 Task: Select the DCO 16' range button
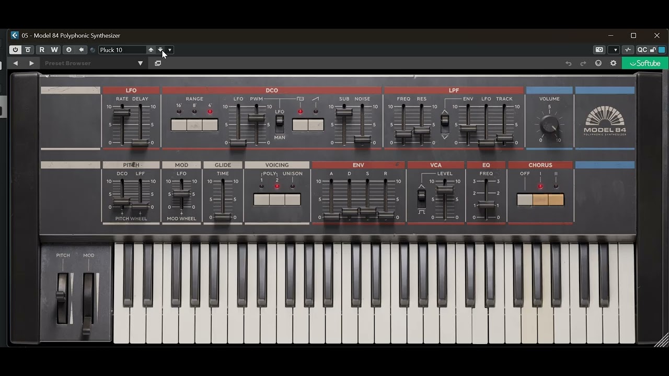pos(179,125)
